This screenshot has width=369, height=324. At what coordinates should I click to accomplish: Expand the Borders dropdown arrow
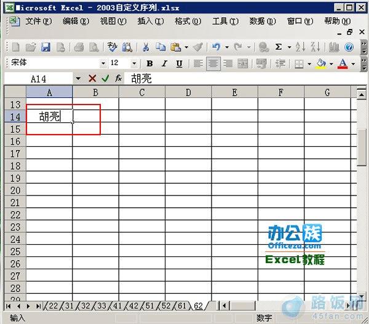click(309, 64)
